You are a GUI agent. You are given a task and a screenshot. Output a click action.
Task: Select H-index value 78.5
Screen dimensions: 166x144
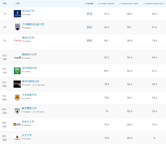[107, 84]
